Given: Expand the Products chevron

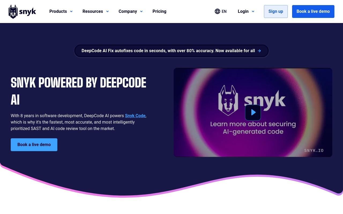Looking at the screenshot, I should 71,12.
